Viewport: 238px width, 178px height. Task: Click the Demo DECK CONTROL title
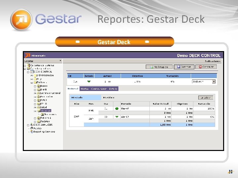[199, 56]
